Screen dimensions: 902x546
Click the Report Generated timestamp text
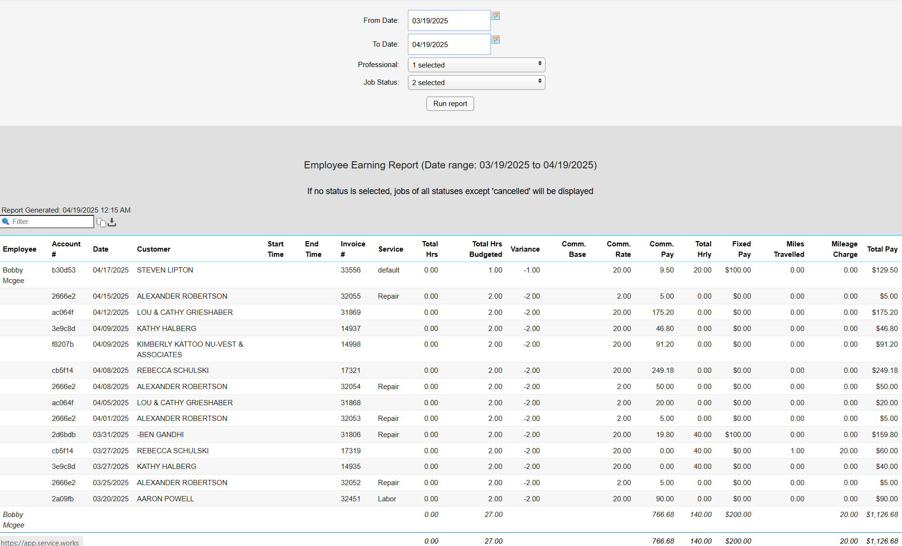coord(66,210)
